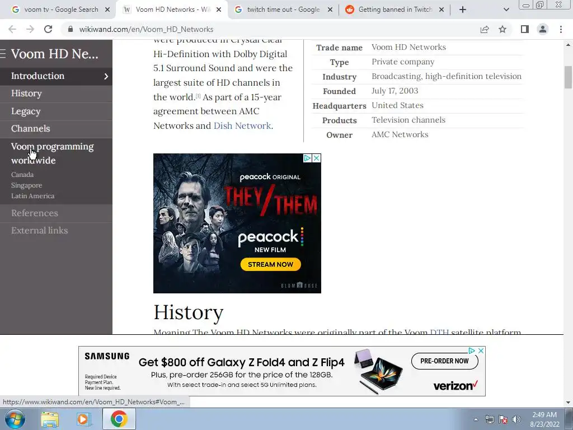Viewport: 573px width, 430px height.
Task: Open Chrome profile avatar
Action: tap(543, 29)
